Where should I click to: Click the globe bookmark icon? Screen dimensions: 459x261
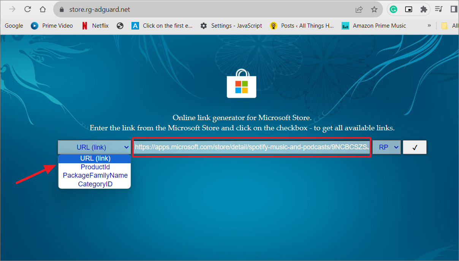click(120, 26)
